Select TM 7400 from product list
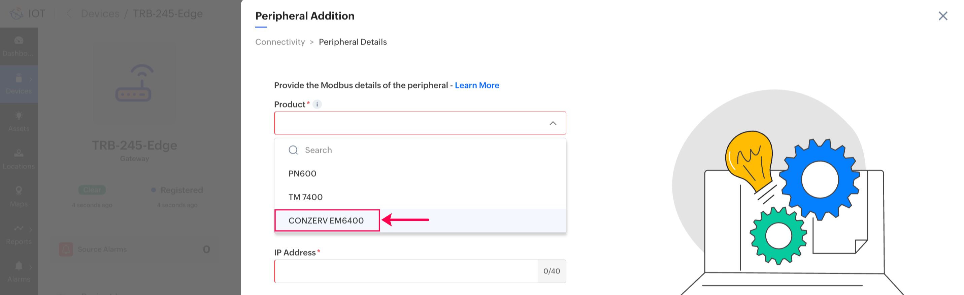The width and height of the screenshot is (964, 295). [305, 197]
